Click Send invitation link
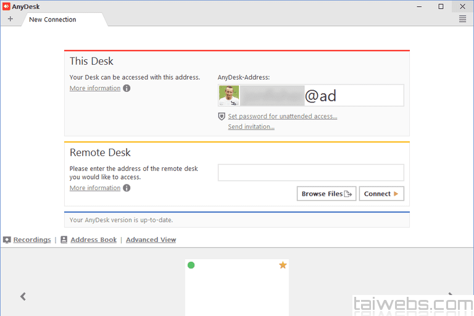The image size is (474, 316). (251, 127)
